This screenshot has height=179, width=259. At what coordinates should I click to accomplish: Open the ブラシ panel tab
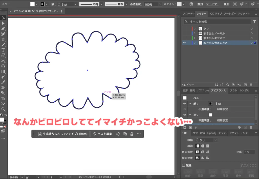click(233, 91)
